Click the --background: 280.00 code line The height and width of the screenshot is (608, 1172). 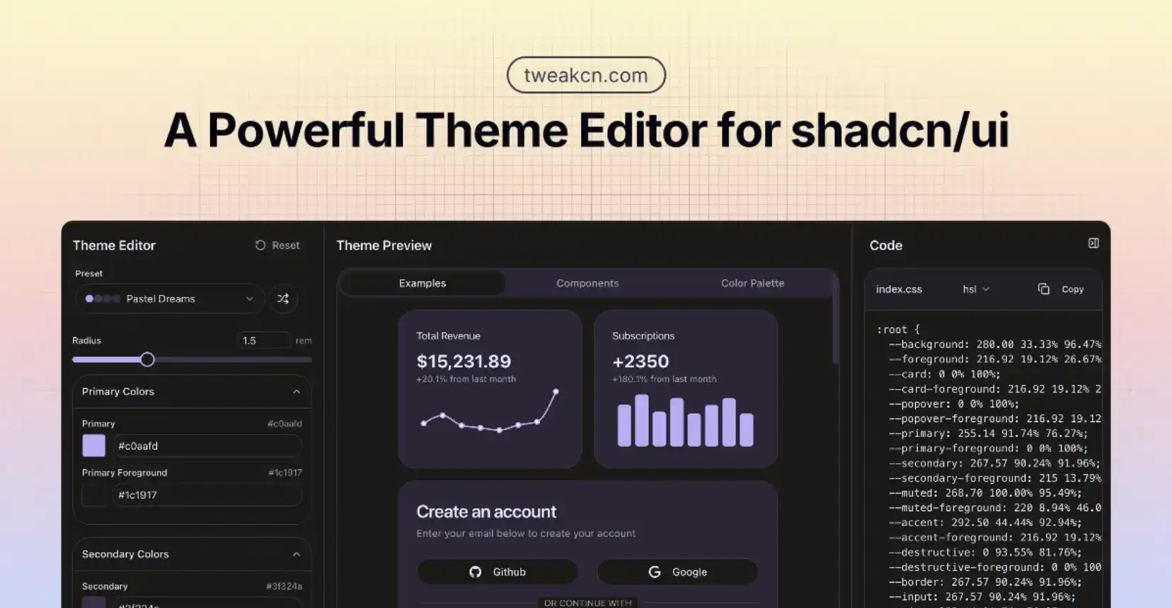pyautogui.click(x=994, y=344)
